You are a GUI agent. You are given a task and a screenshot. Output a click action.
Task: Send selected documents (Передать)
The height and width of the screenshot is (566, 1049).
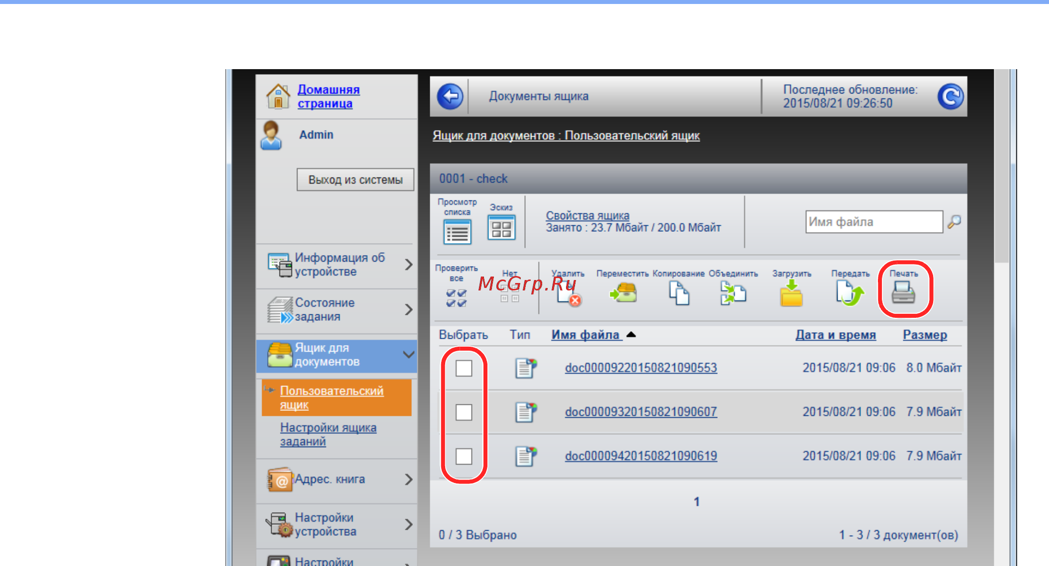click(x=850, y=292)
